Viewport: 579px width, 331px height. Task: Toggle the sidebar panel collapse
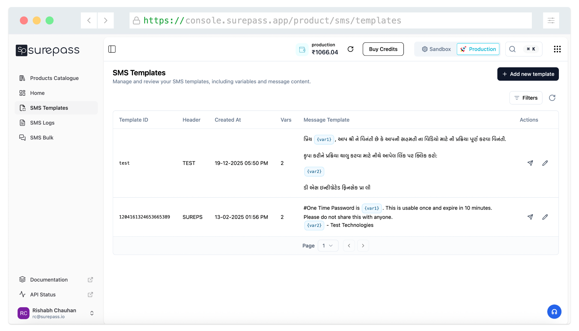[112, 49]
